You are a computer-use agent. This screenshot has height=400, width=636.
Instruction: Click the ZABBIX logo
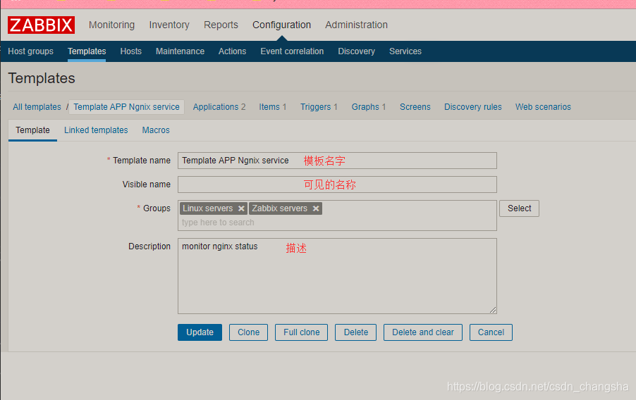[x=41, y=25]
